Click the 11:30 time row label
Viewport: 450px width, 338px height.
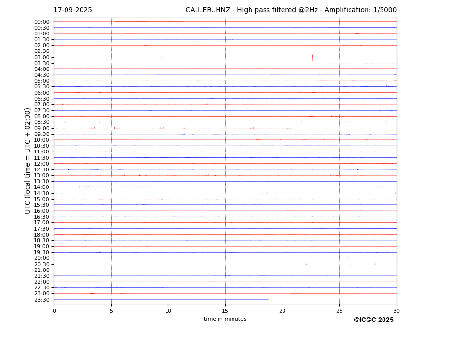point(42,158)
